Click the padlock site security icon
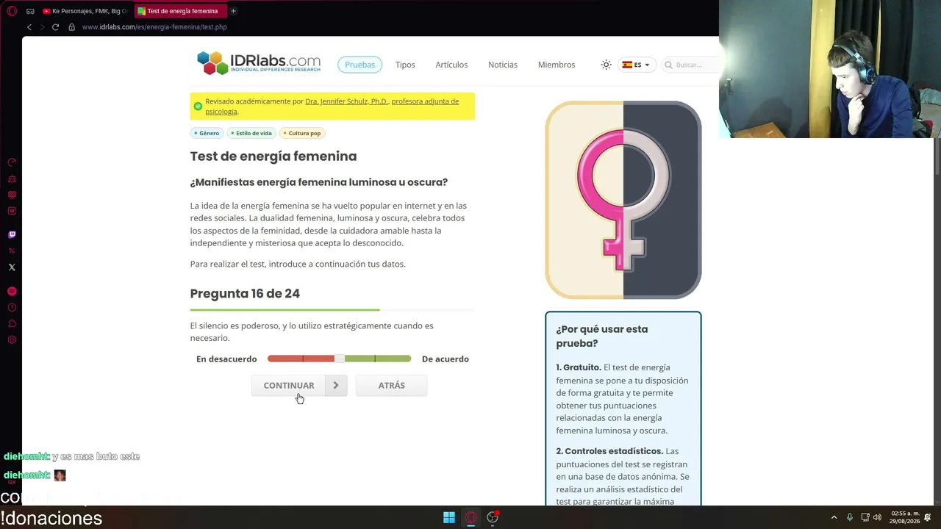Screen dimensions: 941x529 [71, 27]
